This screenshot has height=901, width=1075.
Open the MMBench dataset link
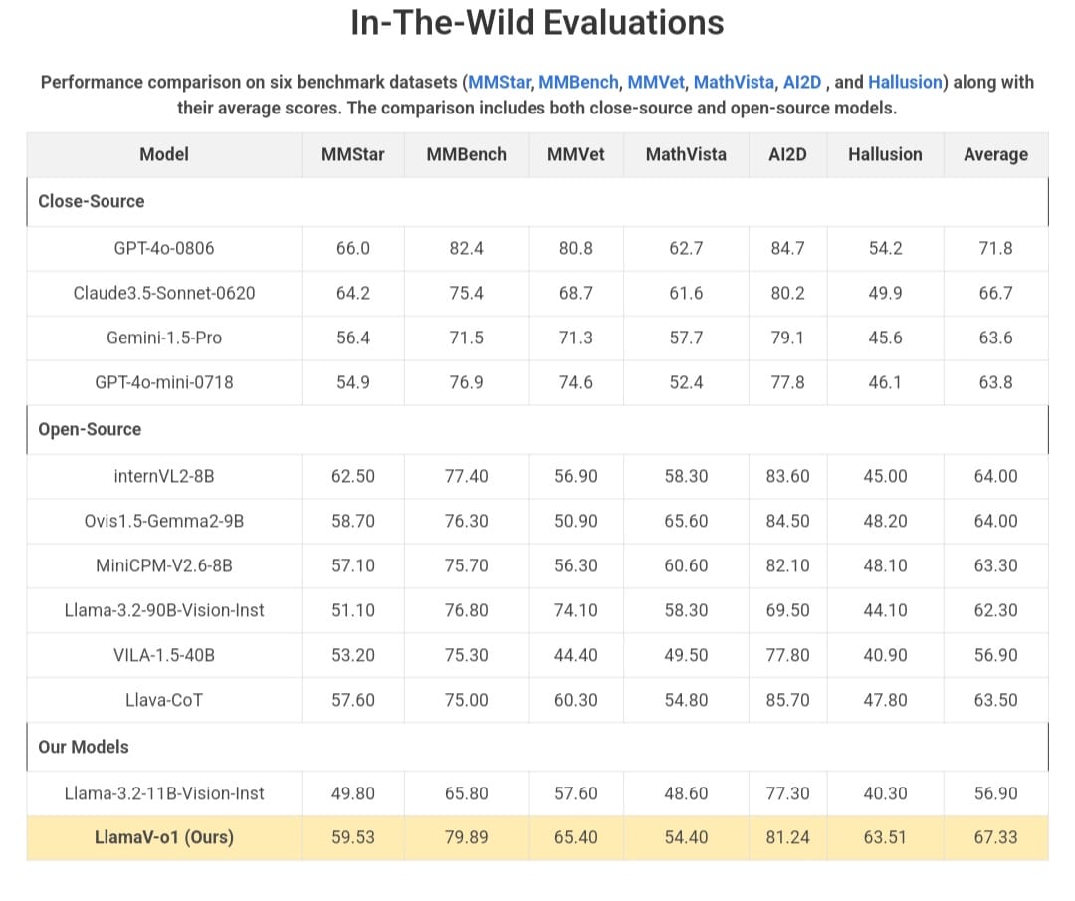pos(578,83)
